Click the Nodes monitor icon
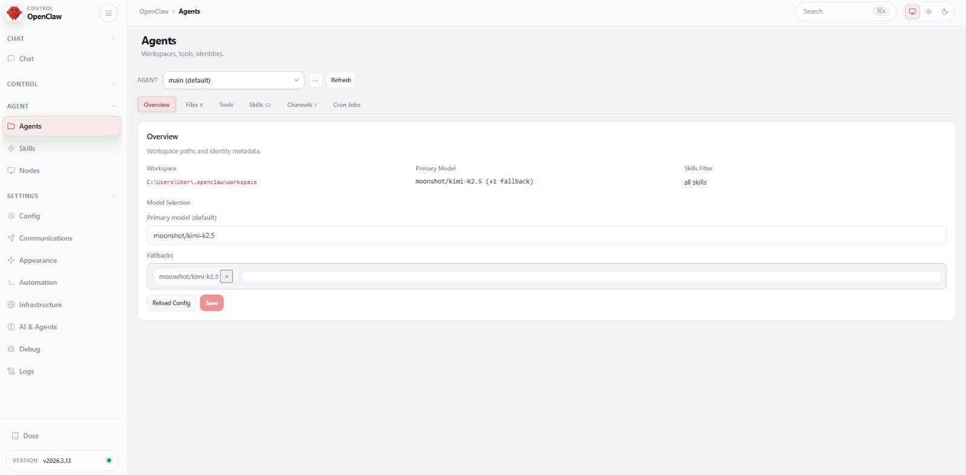 point(11,171)
